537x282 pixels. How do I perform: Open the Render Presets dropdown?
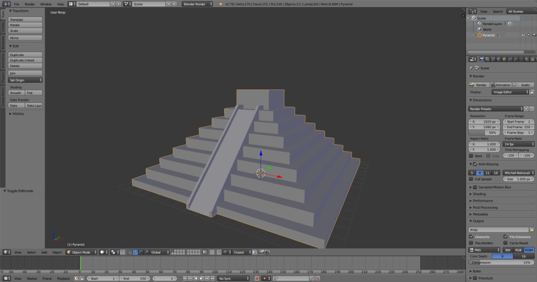(x=496, y=109)
